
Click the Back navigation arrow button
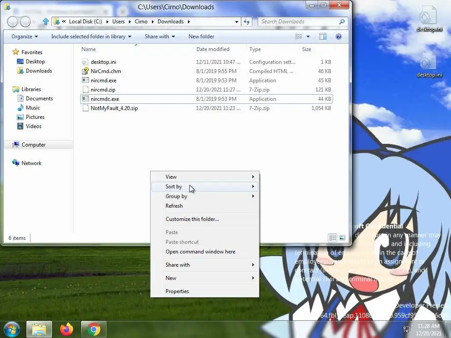[12, 22]
